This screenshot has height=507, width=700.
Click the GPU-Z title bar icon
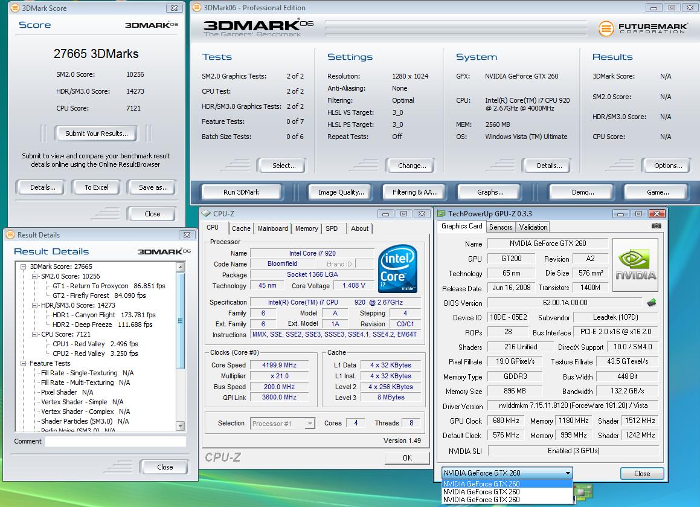tap(441, 213)
